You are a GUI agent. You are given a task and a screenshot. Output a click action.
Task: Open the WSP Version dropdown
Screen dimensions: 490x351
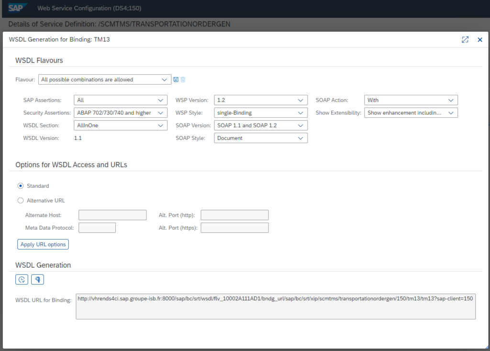click(261, 100)
